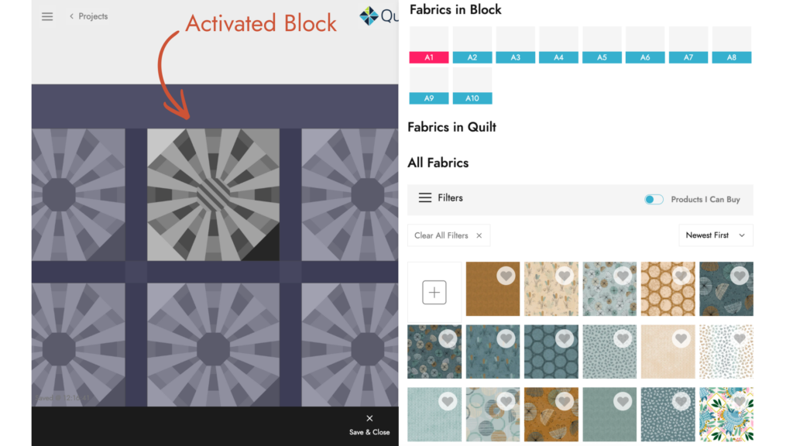
Task: Open the Newest First sort dropdown
Action: (x=715, y=235)
